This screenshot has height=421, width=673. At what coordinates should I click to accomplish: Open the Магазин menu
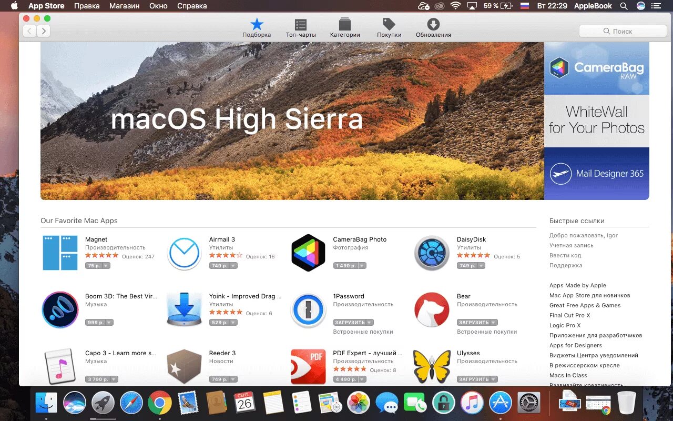pos(125,6)
